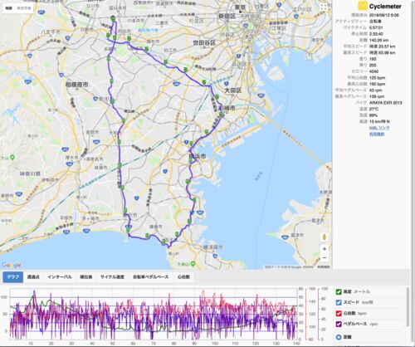Screen dimensions: 415x347
Task: Click the Cyclemeter title text
Action: (x=385, y=6)
